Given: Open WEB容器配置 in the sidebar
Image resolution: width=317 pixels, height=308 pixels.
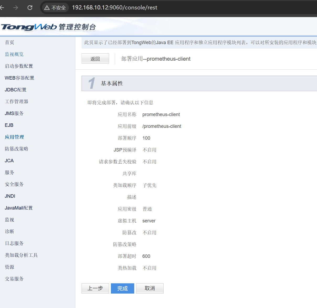Looking at the screenshot, I should (19, 78).
